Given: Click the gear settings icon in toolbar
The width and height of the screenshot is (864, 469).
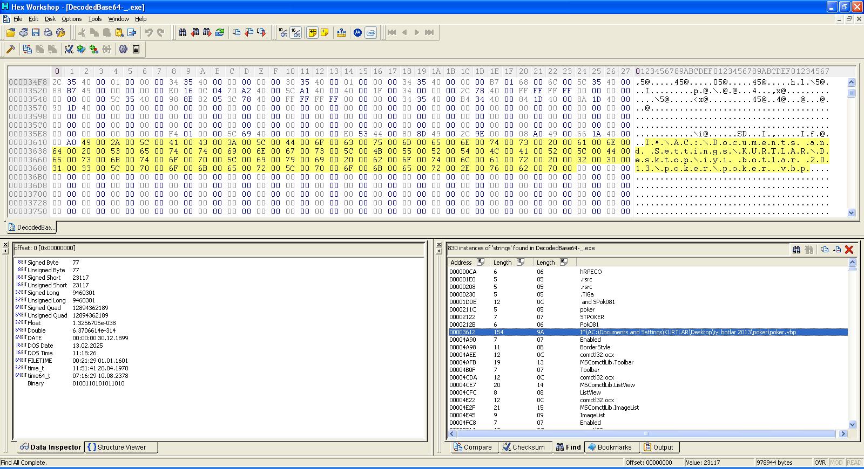Looking at the screenshot, I should pos(123,49).
